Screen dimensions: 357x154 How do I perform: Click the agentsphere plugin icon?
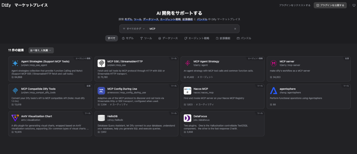(x=274, y=91)
